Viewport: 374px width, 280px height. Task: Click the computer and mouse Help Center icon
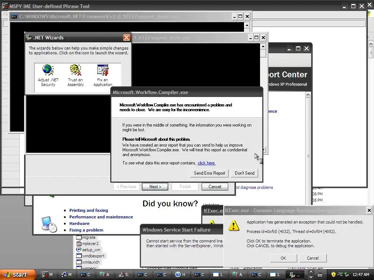49,224
